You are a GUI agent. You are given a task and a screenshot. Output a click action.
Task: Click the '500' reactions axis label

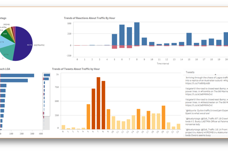[69, 23]
